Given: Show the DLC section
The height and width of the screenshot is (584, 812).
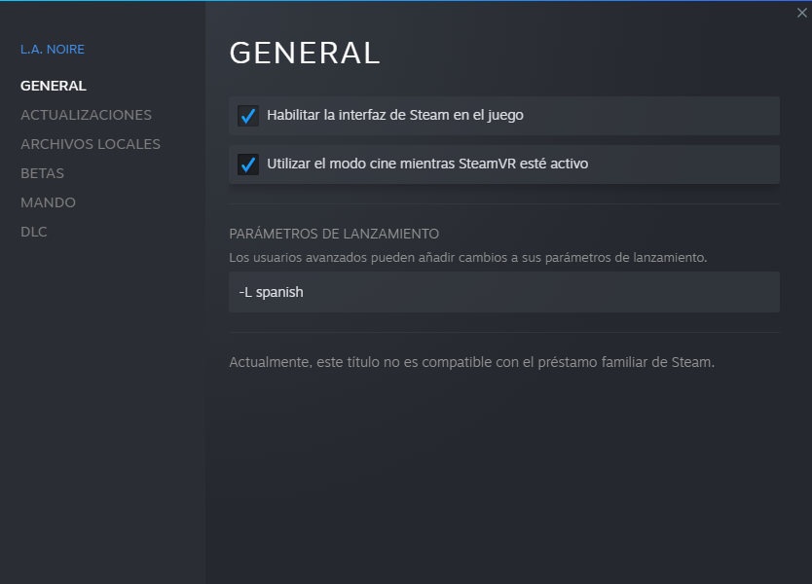Looking at the screenshot, I should tap(34, 232).
